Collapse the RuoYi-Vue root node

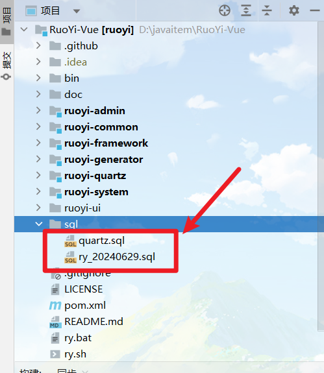[x=24, y=29]
